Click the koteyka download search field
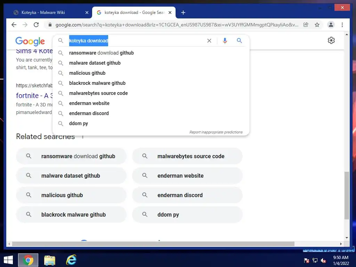Image resolution: width=356 pixels, height=267 pixels. (136, 41)
